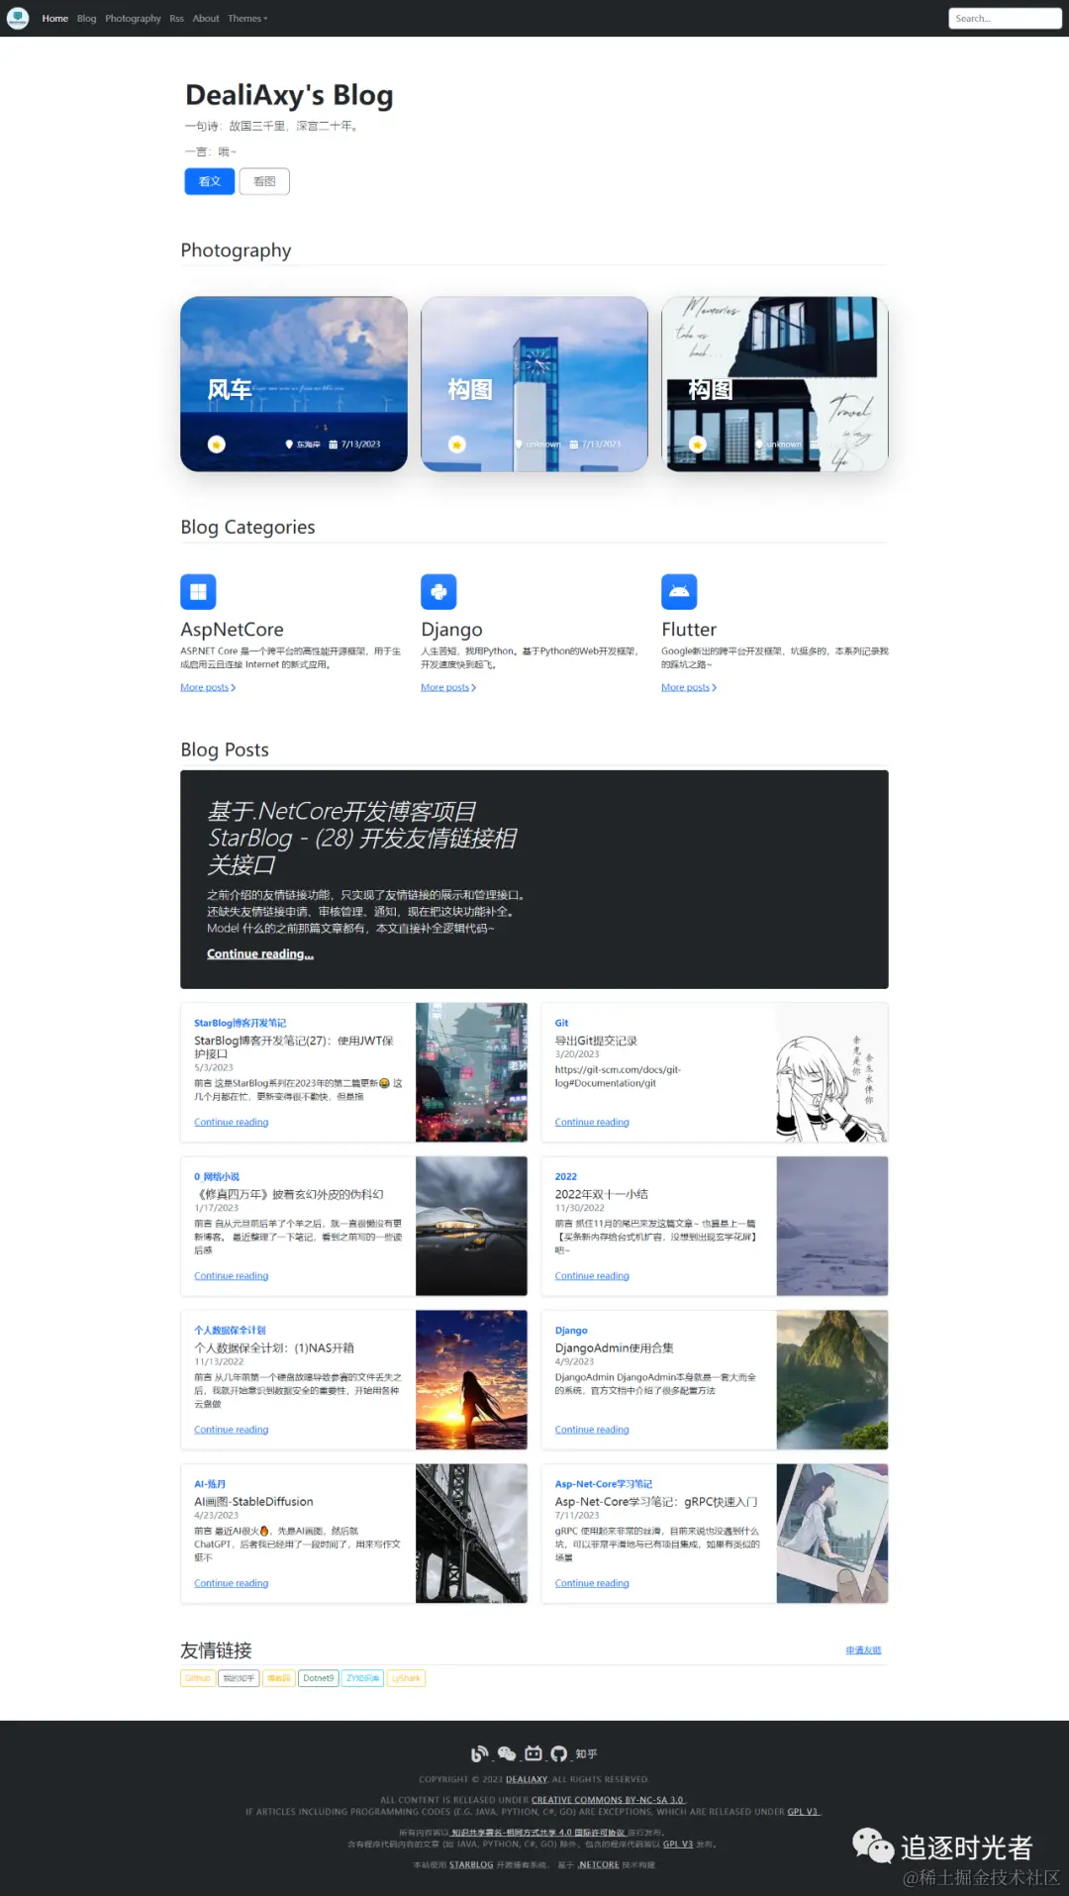Click the blue 看文 button
This screenshot has height=1896, width=1069.
210,181
